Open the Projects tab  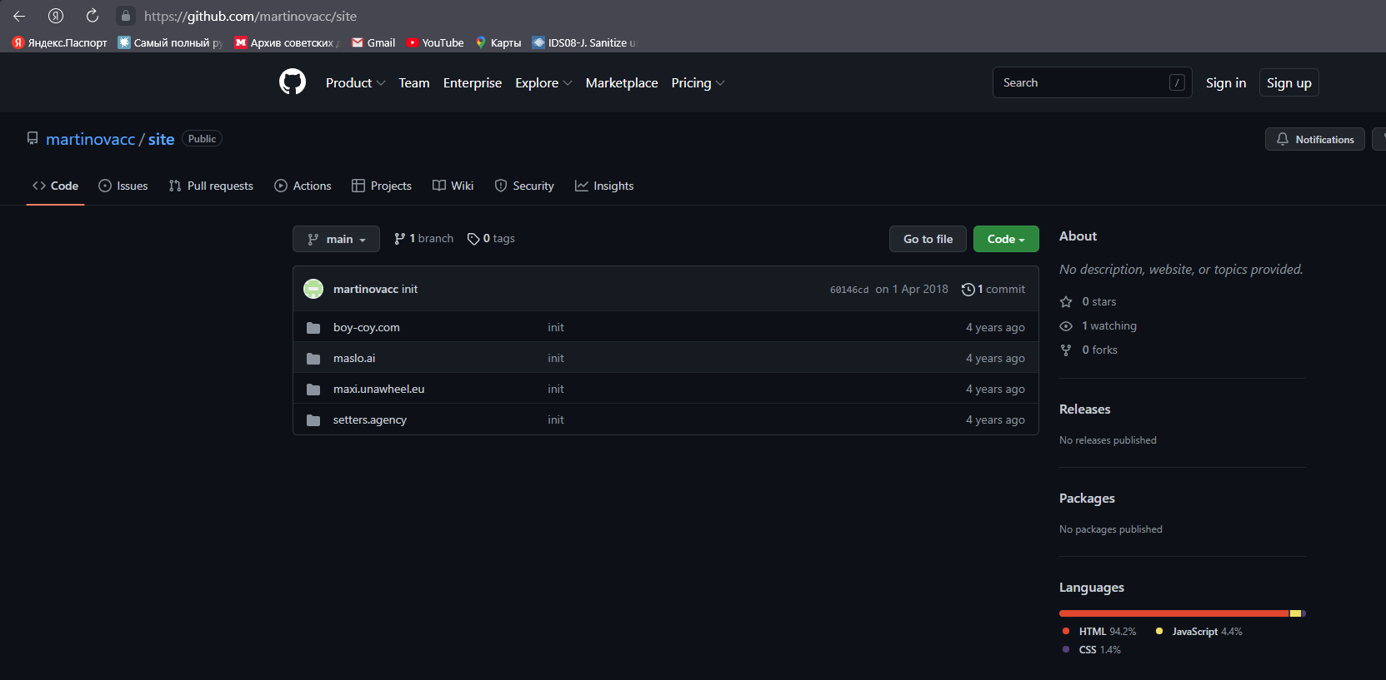[x=382, y=186]
